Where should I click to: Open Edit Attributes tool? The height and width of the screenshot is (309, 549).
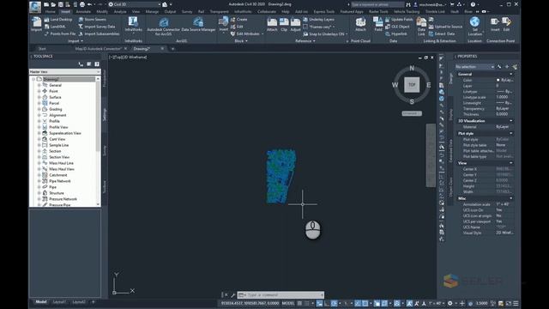coord(247,34)
